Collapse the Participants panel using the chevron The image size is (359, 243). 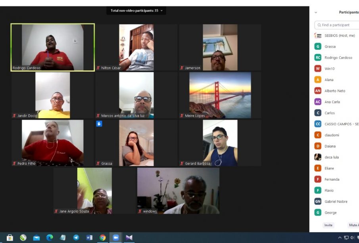(316, 12)
